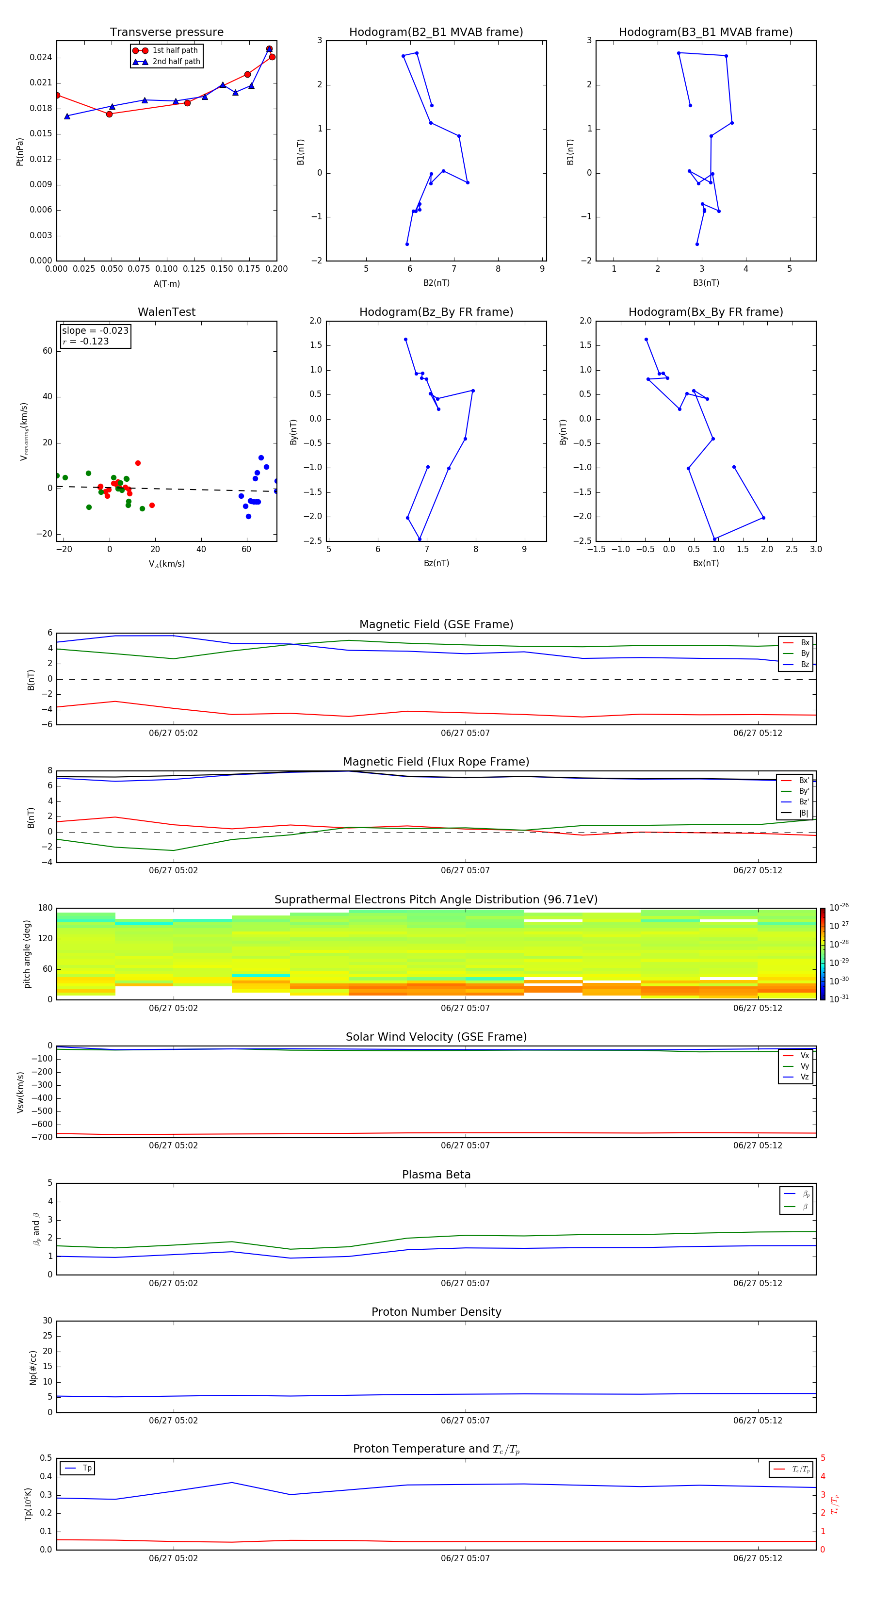Image resolution: width=873 pixels, height=1601 pixels.
Task: Click the 'Magnetic Field (GSE Frame)' title
Action: click(436, 624)
